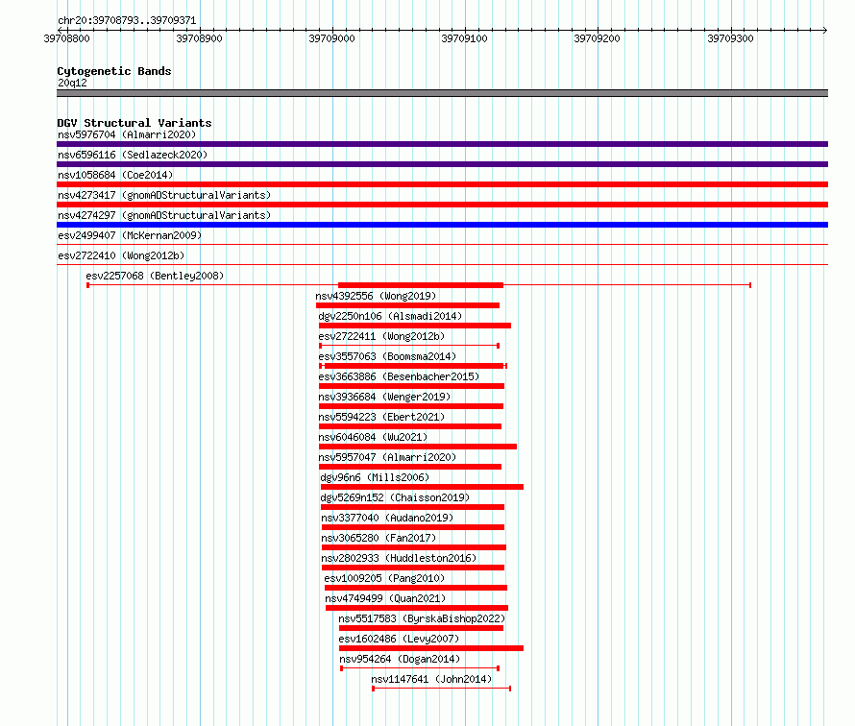Click ruler tick label 39709300
This screenshot has height=726, width=855.
[x=730, y=38]
